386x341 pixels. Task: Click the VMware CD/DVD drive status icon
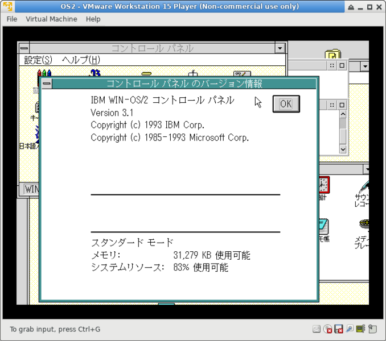[x=328, y=329]
